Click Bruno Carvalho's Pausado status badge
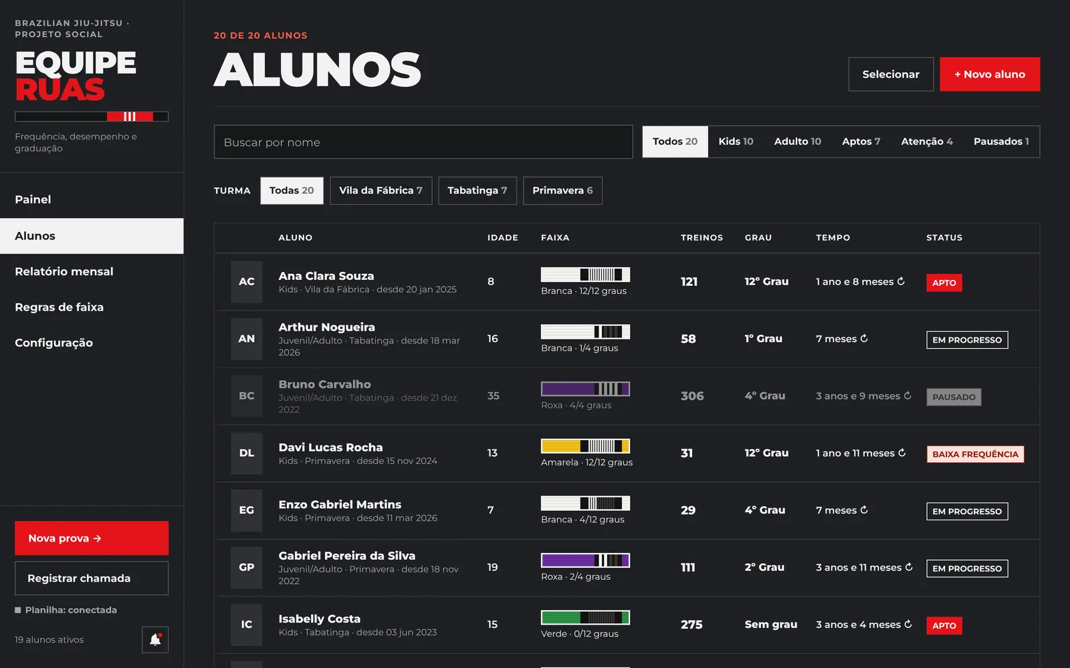1070x668 pixels. (x=954, y=397)
